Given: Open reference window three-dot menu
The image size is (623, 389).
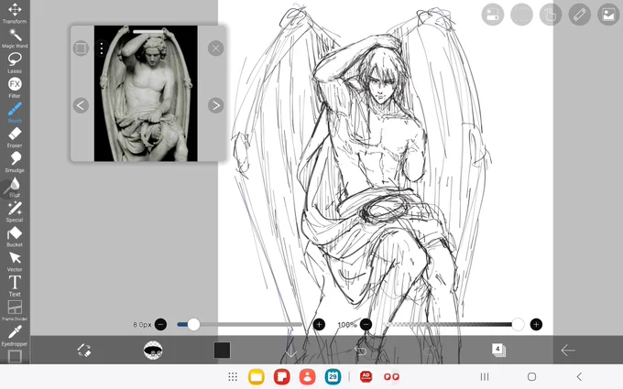Looking at the screenshot, I should click(x=102, y=49).
